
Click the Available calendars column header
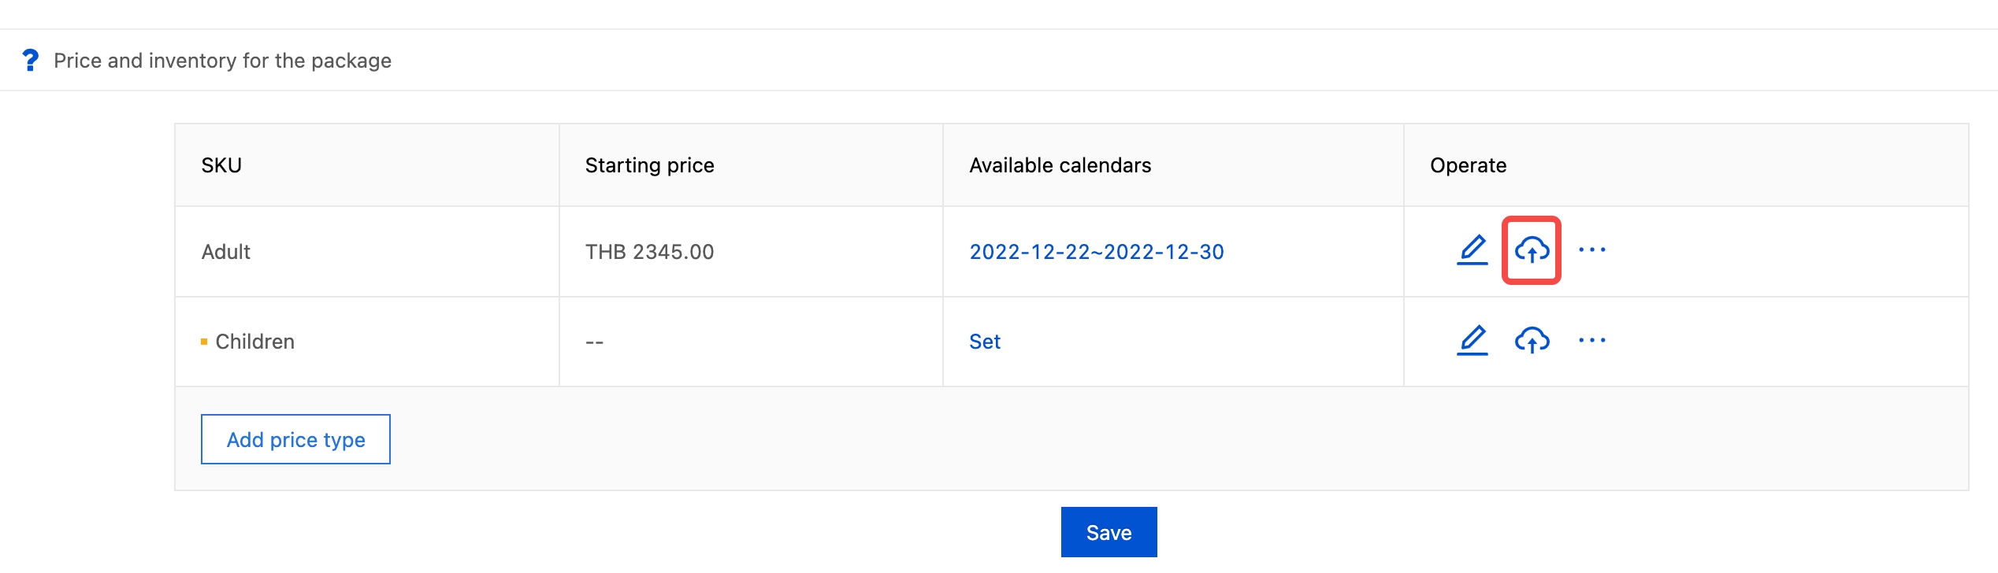(x=1060, y=165)
